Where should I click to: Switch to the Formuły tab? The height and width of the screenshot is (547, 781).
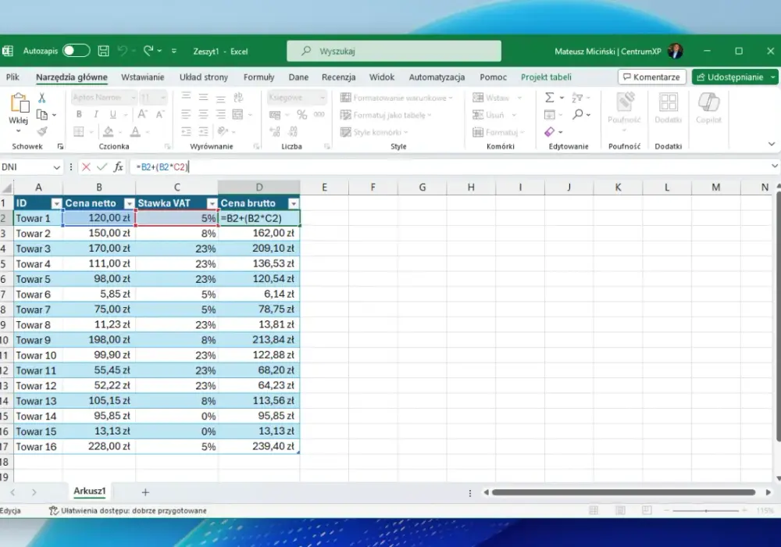coord(259,77)
